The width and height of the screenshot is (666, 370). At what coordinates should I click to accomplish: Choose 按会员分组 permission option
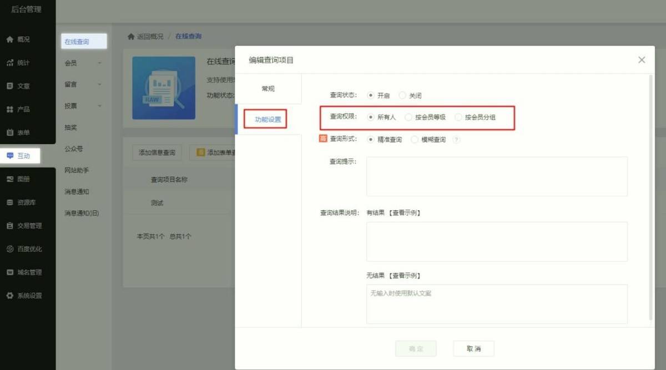(458, 117)
